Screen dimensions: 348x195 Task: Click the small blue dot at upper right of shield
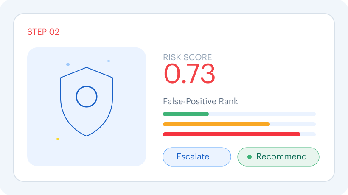tap(109, 61)
